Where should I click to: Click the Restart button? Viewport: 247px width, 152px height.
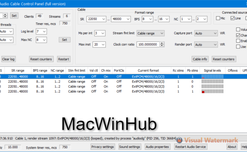(64, 59)
